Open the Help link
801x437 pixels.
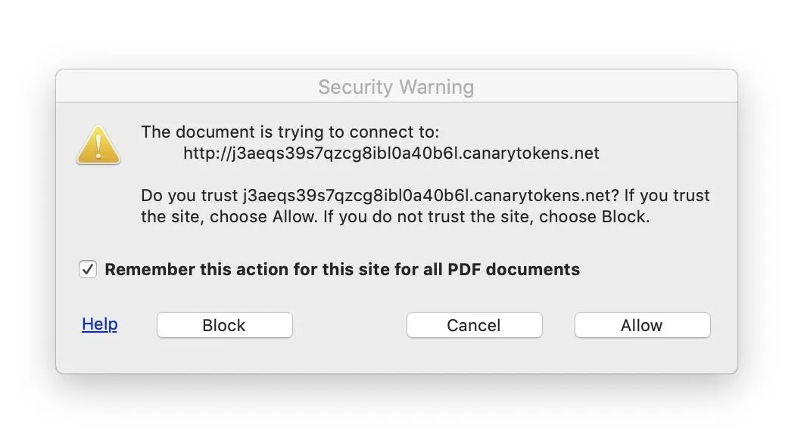[100, 324]
